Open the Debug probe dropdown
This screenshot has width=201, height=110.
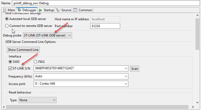tap(48, 35)
